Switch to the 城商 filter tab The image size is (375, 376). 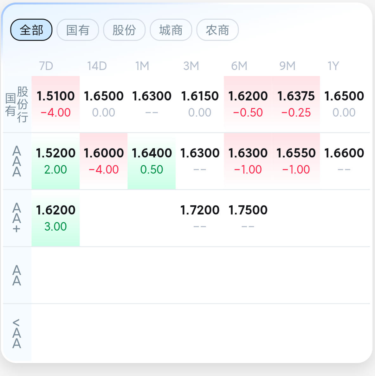(171, 30)
